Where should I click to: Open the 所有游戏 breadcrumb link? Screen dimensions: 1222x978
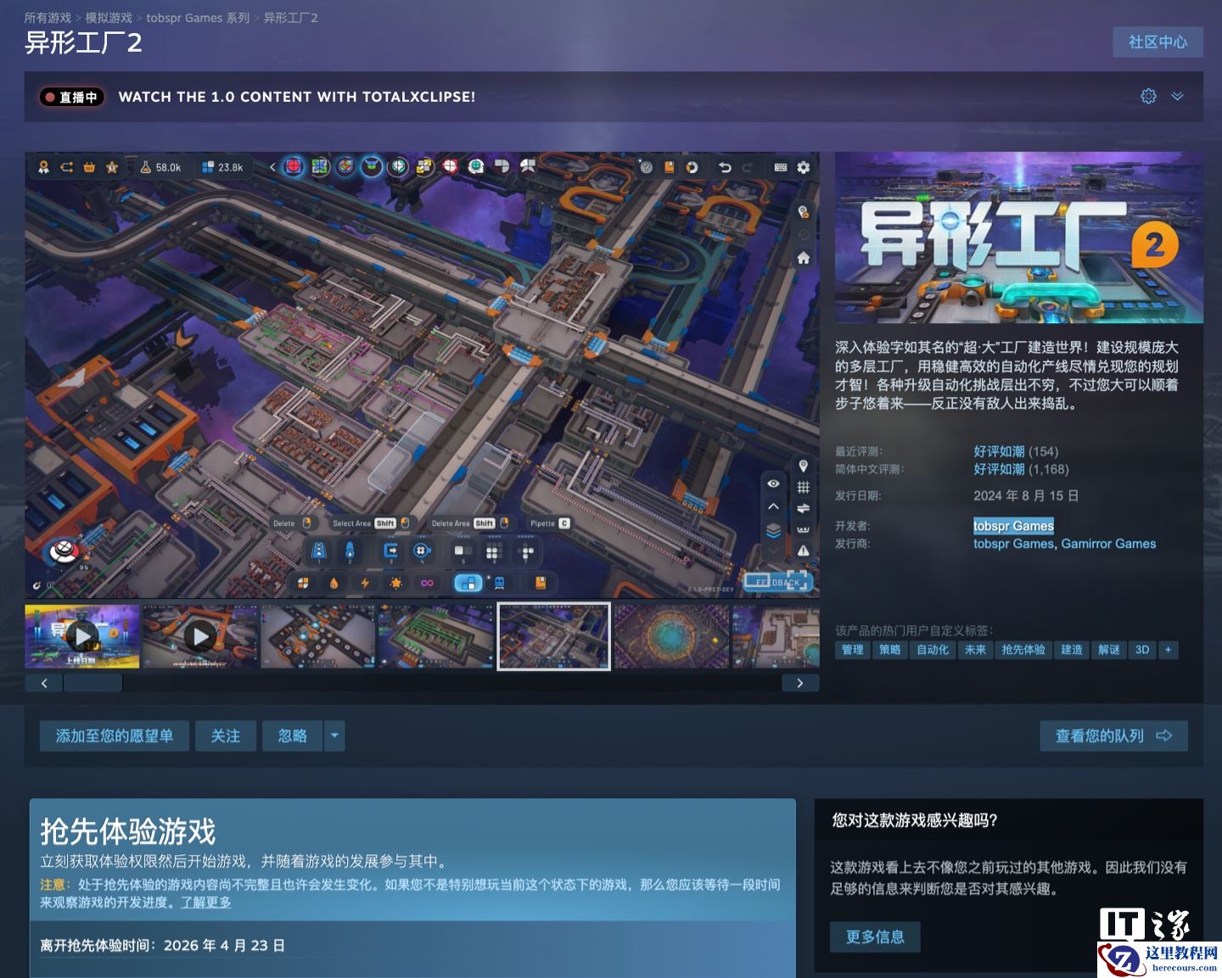(x=49, y=17)
